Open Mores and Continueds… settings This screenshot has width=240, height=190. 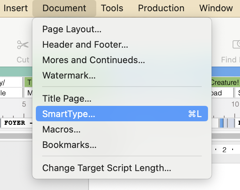pyautogui.click(x=93, y=60)
